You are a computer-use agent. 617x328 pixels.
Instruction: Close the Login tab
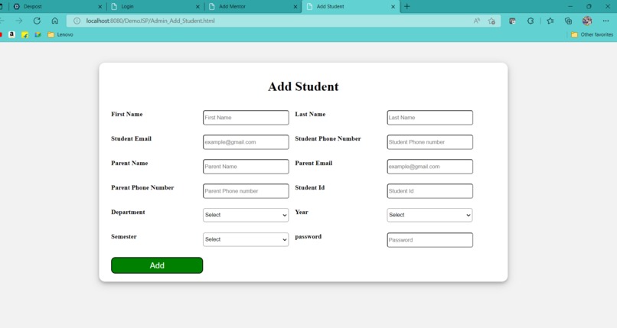click(198, 7)
